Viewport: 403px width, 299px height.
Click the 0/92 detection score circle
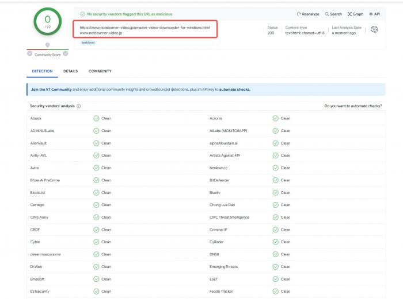(48, 22)
